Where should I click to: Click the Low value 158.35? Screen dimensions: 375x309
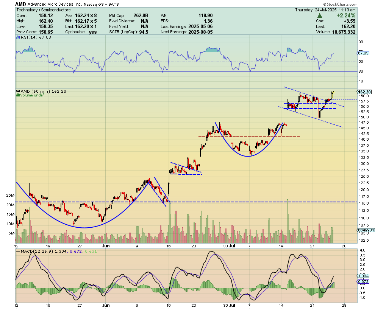pyautogui.click(x=46, y=26)
